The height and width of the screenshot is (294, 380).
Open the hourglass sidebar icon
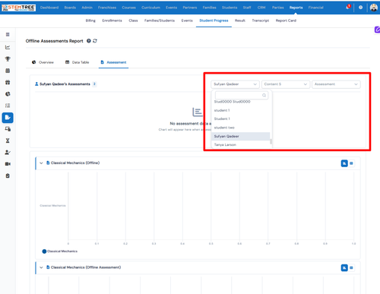[x=8, y=141]
